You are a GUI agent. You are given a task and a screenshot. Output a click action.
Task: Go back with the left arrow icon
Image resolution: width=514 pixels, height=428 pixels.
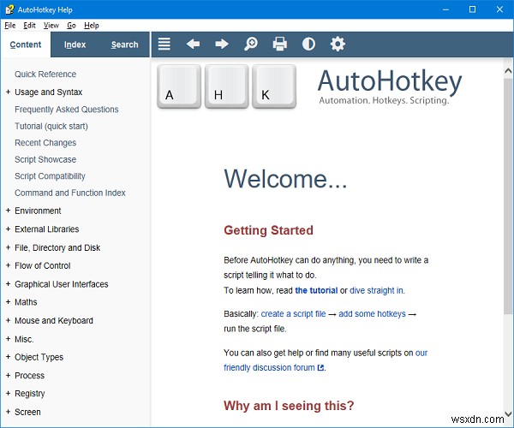[x=193, y=44]
